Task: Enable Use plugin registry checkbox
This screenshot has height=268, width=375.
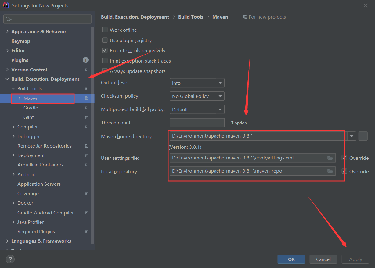Action: (x=105, y=40)
